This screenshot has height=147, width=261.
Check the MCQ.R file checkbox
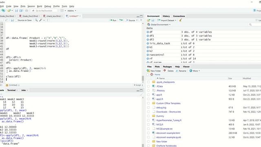coord(148,125)
